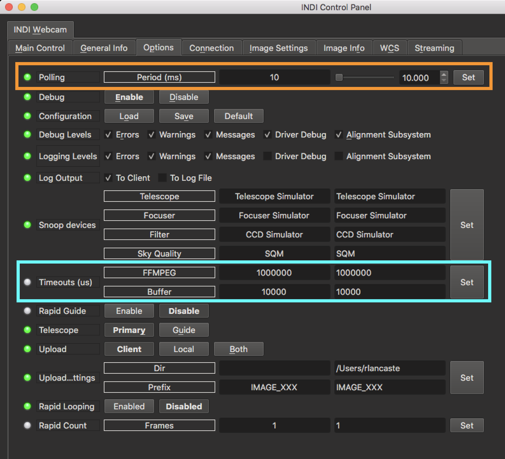Viewport: 505px width, 459px height.
Task: Edit the Focuser snoop device field
Action: pyautogui.click(x=390, y=215)
